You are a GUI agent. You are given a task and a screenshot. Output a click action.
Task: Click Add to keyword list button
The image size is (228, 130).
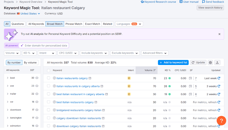(x=173, y=62)
